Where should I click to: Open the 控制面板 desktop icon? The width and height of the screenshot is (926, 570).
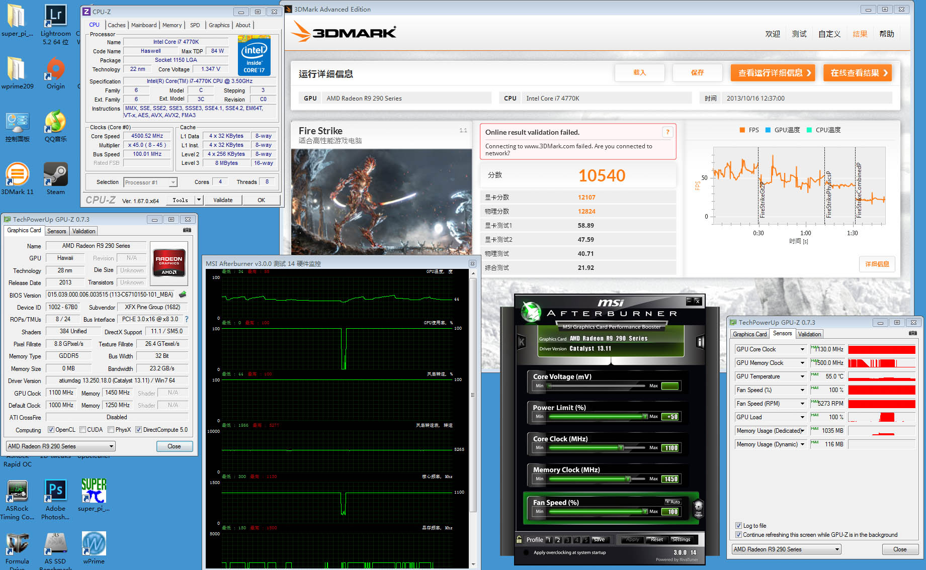coord(17,127)
